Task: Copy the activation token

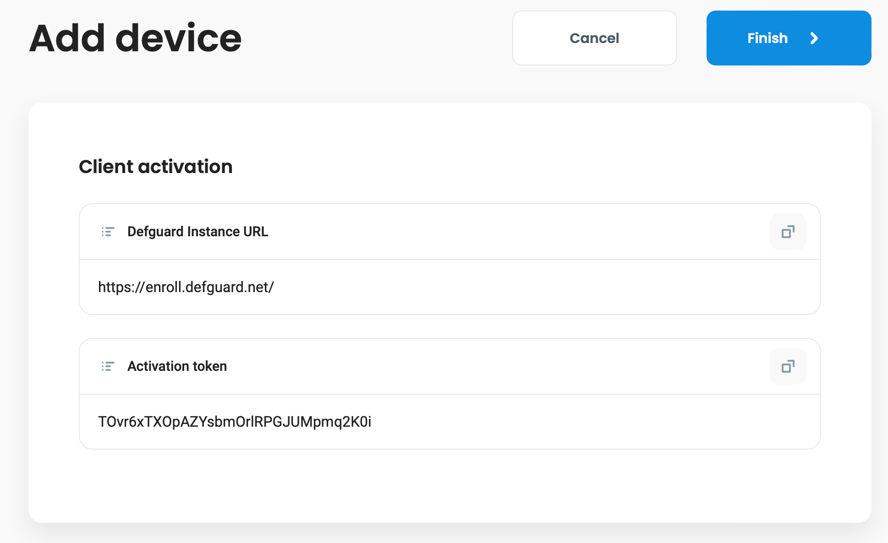Action: point(788,366)
